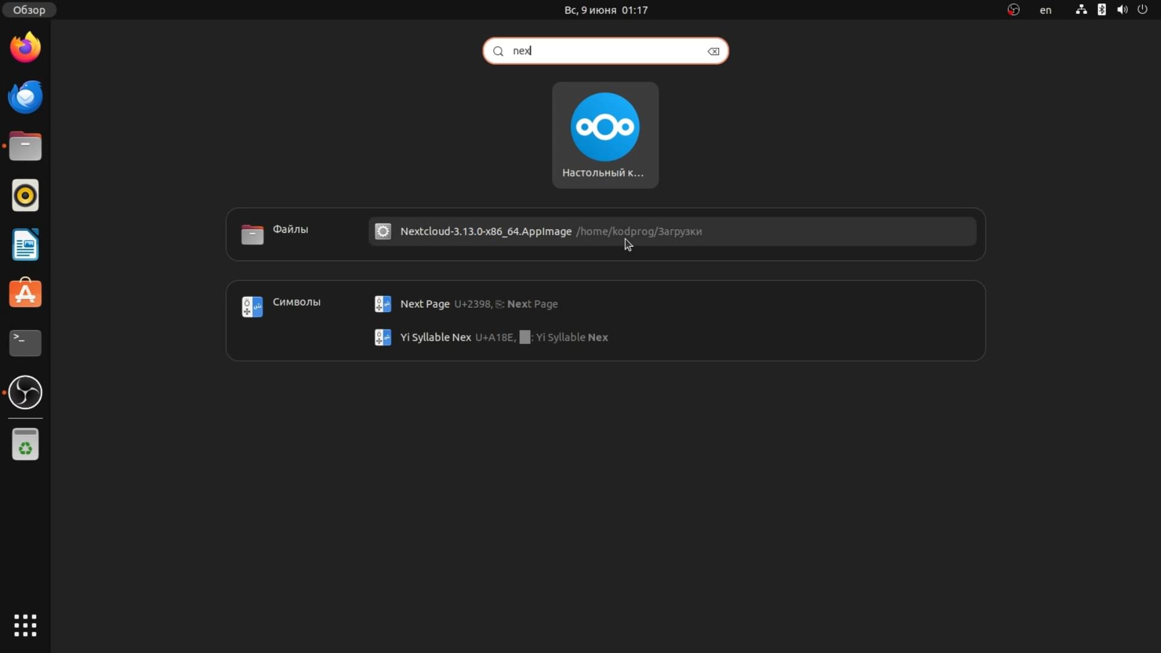Viewport: 1161px width, 653px height.
Task: Open the power menu icon
Action: point(1142,10)
